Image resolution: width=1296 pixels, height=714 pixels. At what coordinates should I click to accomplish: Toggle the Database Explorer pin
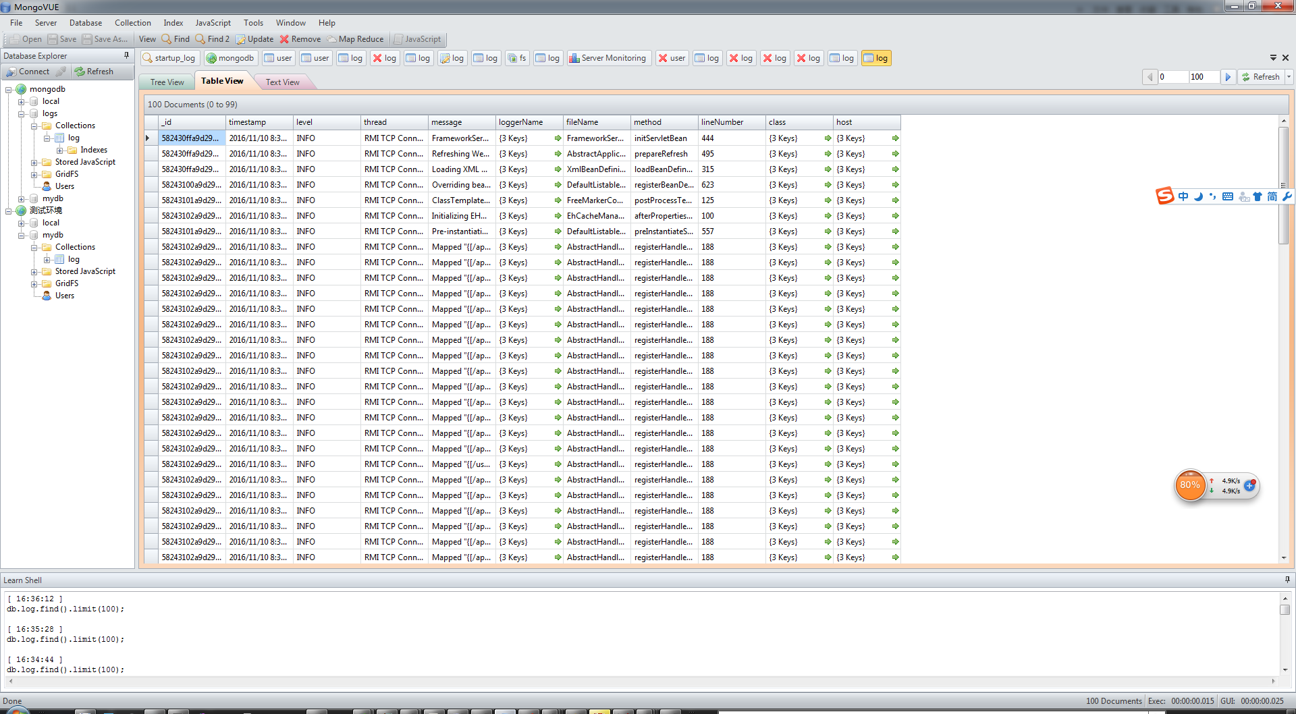click(x=126, y=55)
